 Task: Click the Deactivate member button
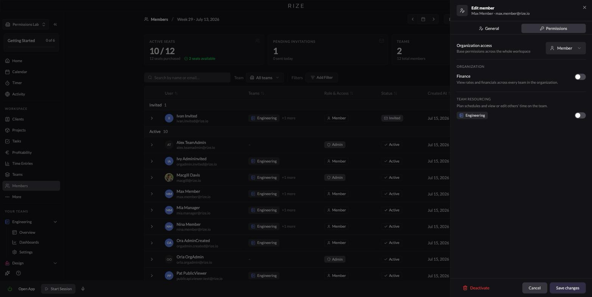pyautogui.click(x=476, y=288)
